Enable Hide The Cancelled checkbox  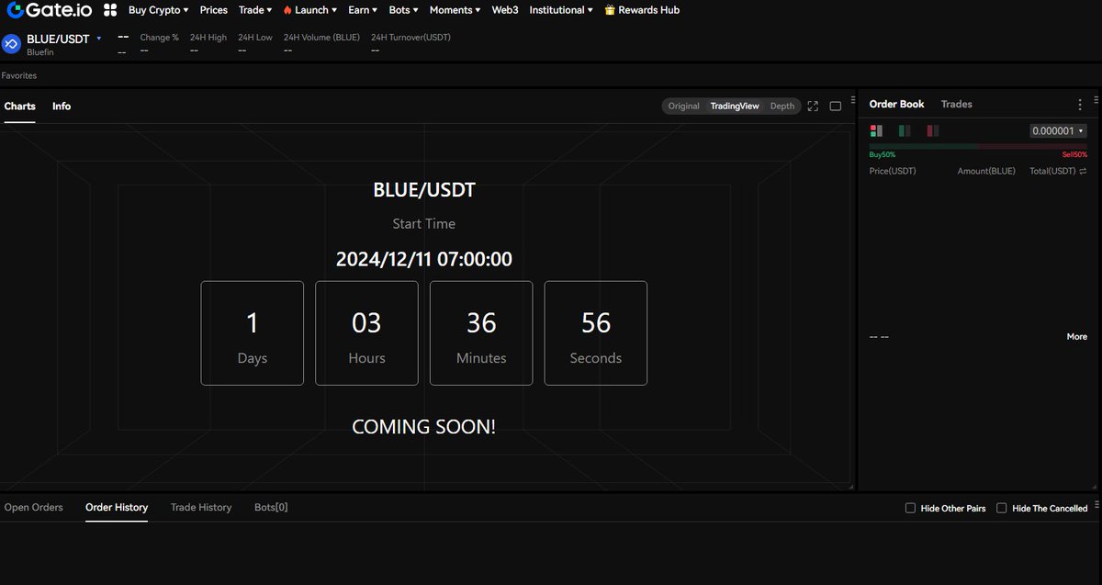click(1002, 508)
